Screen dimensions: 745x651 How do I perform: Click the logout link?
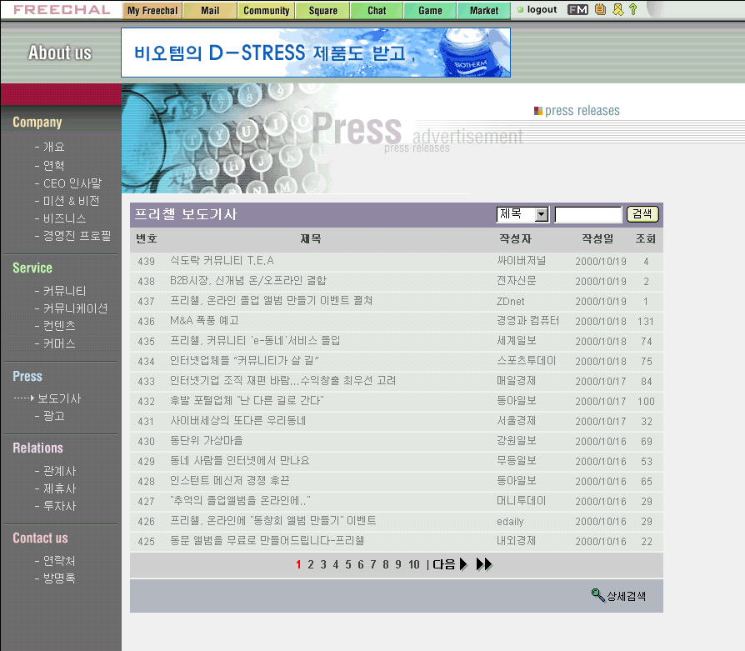coord(542,9)
